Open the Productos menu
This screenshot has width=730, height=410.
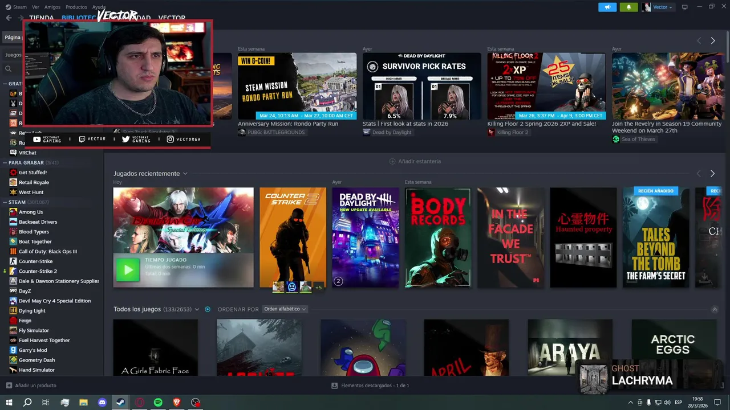click(76, 7)
